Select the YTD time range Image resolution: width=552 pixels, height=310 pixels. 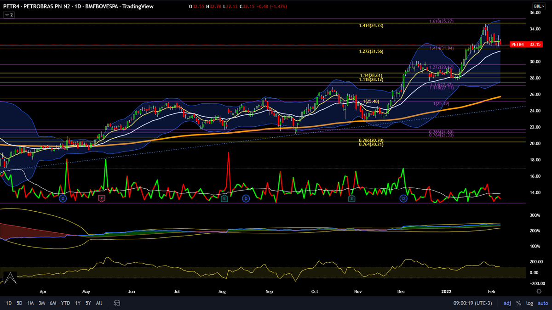pos(65,303)
